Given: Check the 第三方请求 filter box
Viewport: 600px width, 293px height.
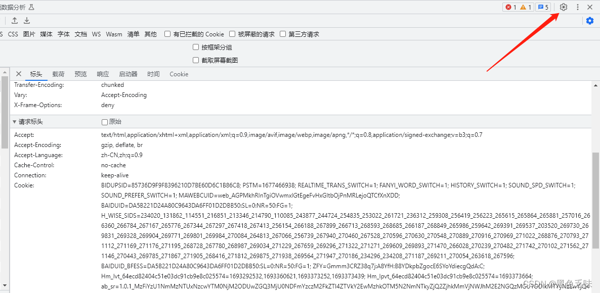Looking at the screenshot, I should (283, 34).
